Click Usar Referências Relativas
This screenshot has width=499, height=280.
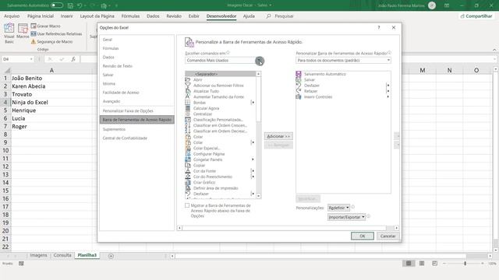click(56, 33)
